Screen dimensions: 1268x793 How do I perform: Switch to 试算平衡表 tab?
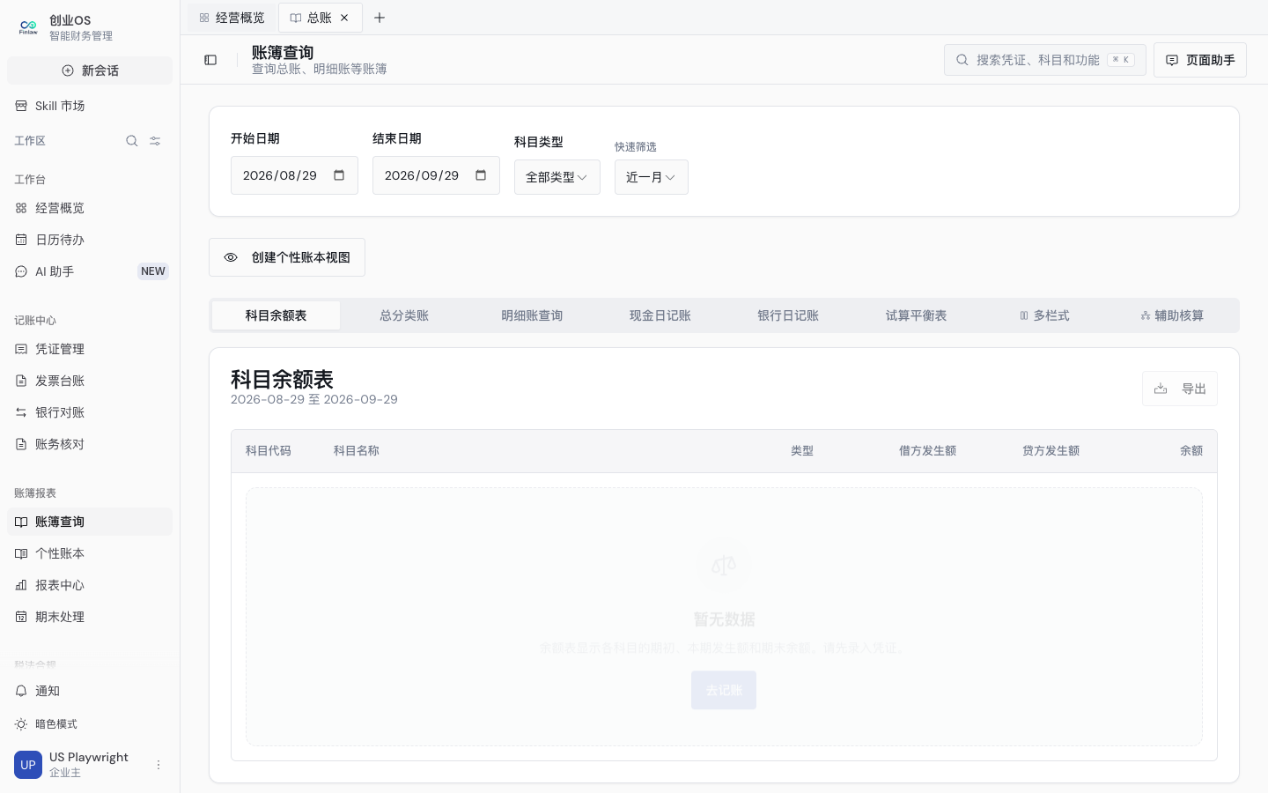(916, 315)
